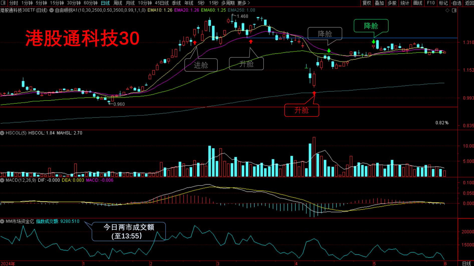Remove stock via -自选 button
The height and width of the screenshot is (266, 474).
tap(456, 3)
